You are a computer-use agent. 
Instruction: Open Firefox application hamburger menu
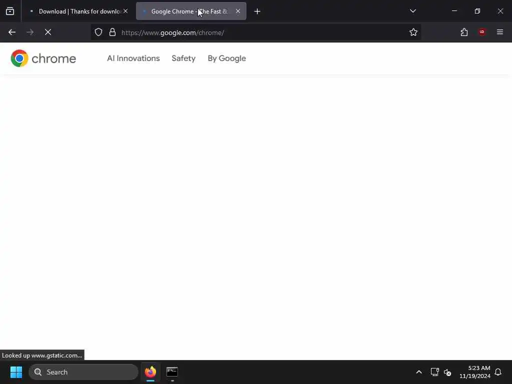point(500,32)
